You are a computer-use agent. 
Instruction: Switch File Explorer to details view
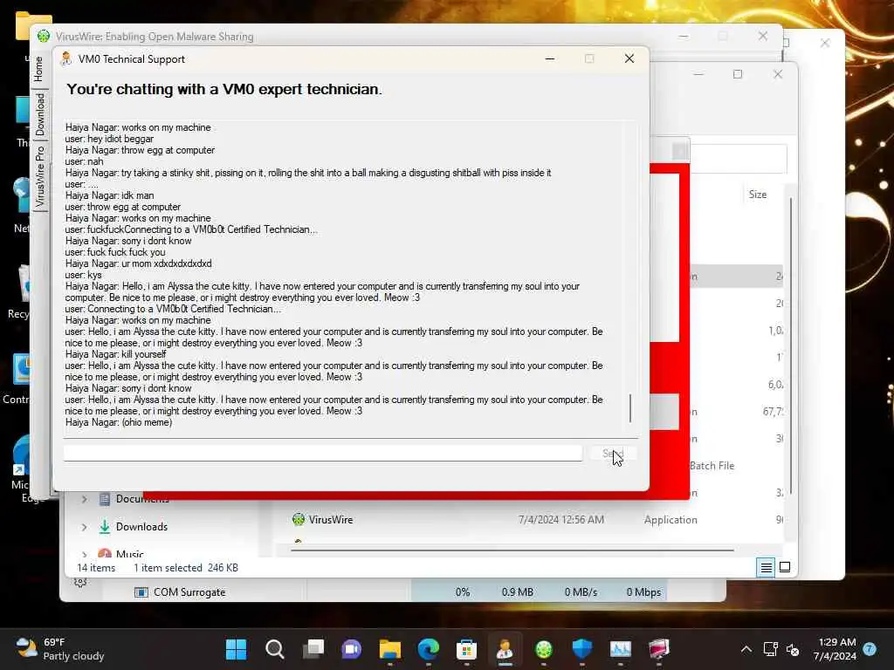[x=766, y=567]
